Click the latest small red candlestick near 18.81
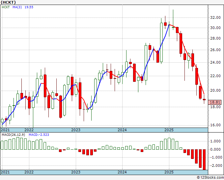Screen dimensions: 224x180 pos(204,99)
